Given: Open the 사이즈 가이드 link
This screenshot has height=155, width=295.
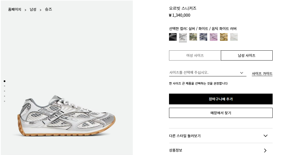Looking at the screenshot, I should [x=262, y=74].
